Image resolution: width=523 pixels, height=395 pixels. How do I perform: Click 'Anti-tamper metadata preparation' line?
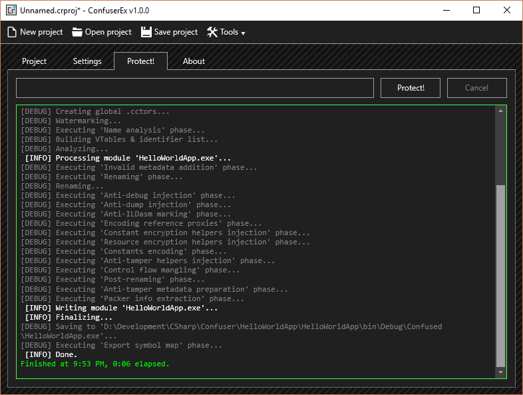(154, 289)
